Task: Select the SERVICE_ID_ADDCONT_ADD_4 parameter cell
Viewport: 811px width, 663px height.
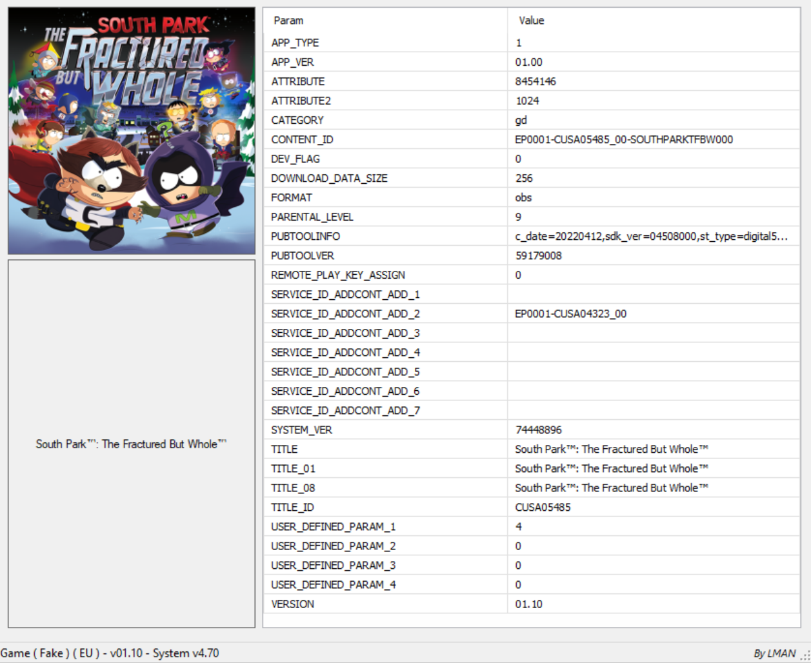Action: pyautogui.click(x=385, y=352)
